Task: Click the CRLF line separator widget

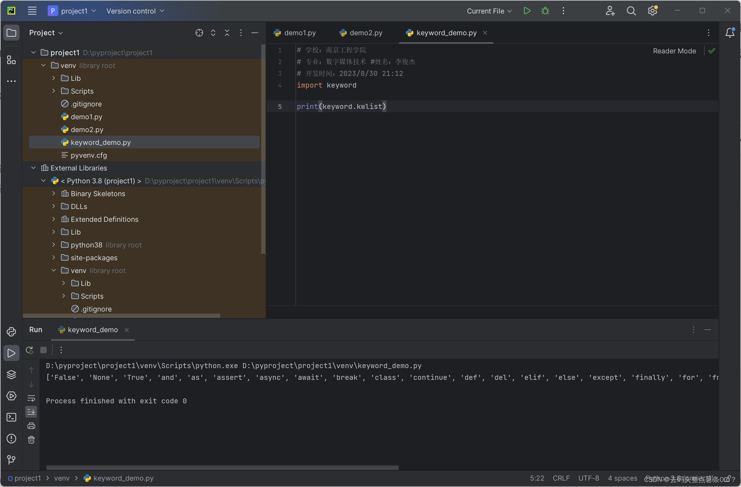Action: [x=561, y=478]
